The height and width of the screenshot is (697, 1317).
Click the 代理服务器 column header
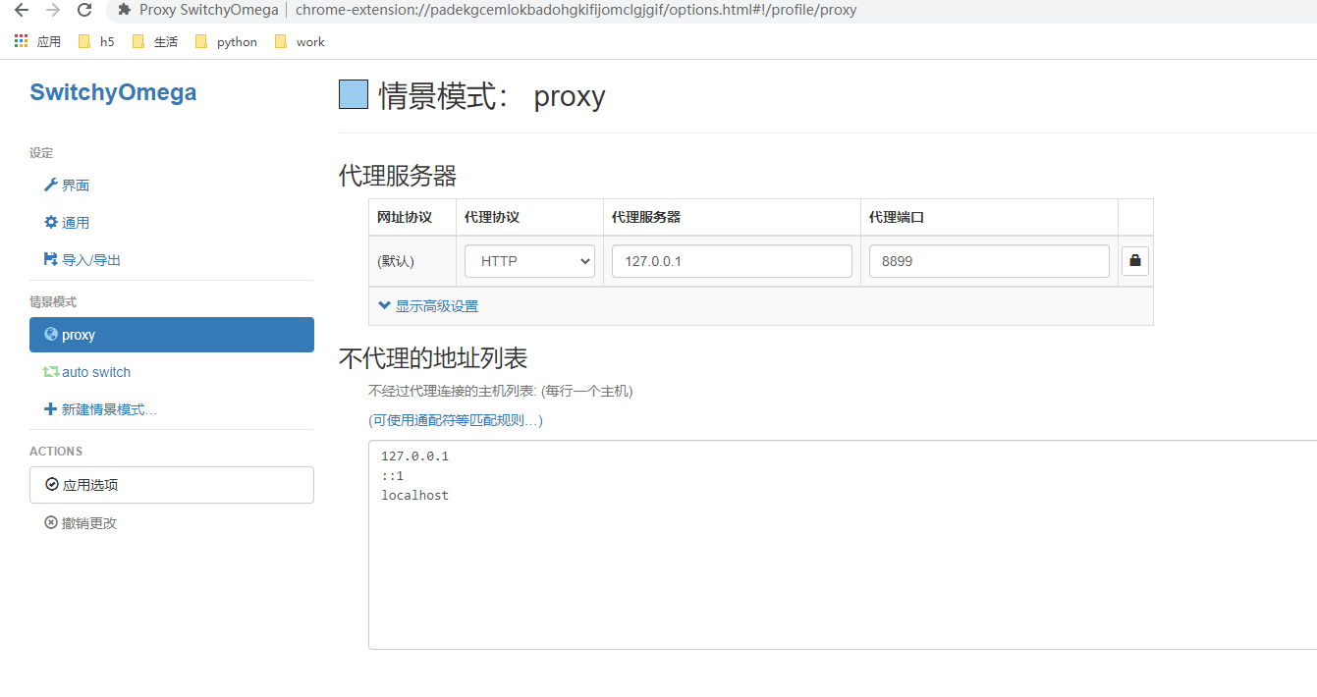tap(646, 217)
